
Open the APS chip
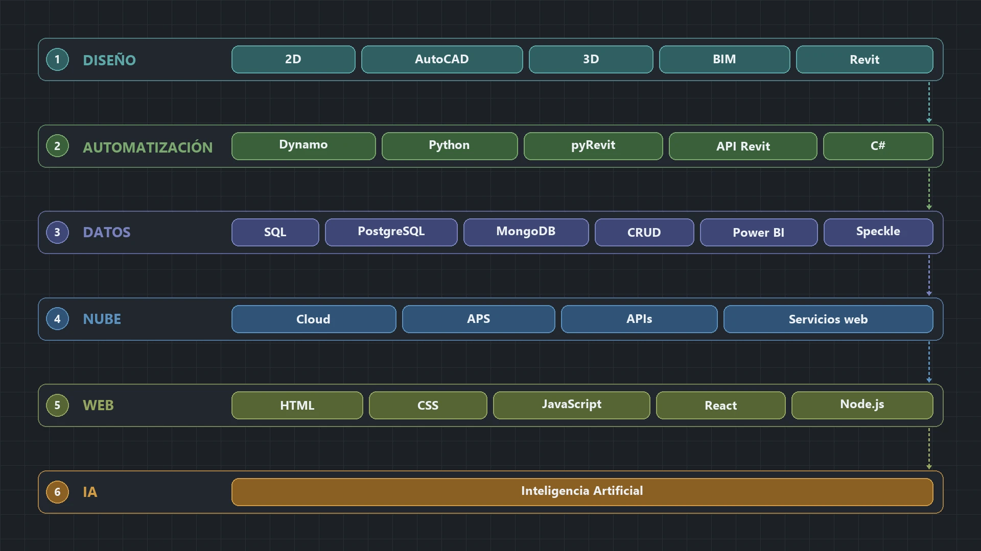coord(479,319)
